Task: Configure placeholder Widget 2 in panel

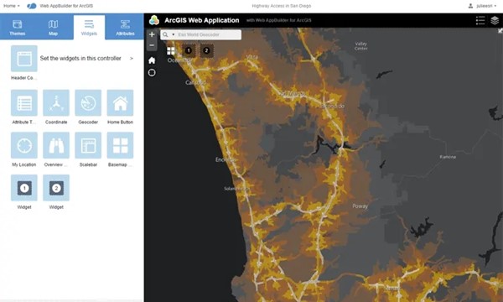Action: tap(56, 188)
